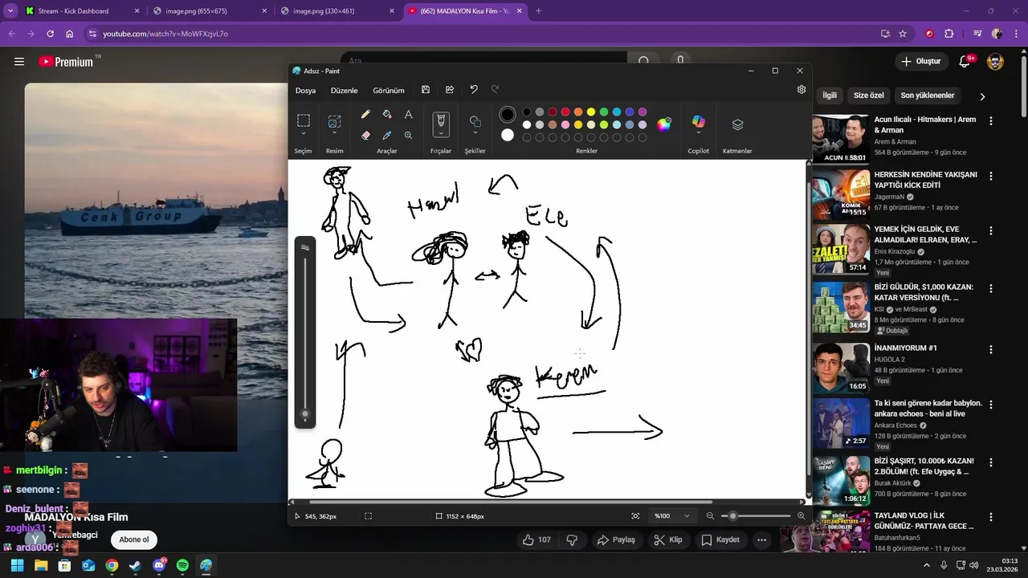Image resolution: width=1028 pixels, height=578 pixels.
Task: Click the Share icon in Paint
Action: coord(450,90)
